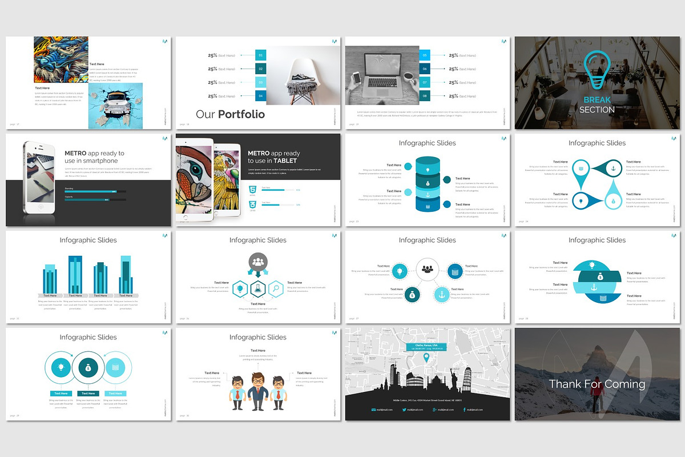The height and width of the screenshot is (457, 685).
Task: Click the email envelope icon on the map slide
Action: 373,410
